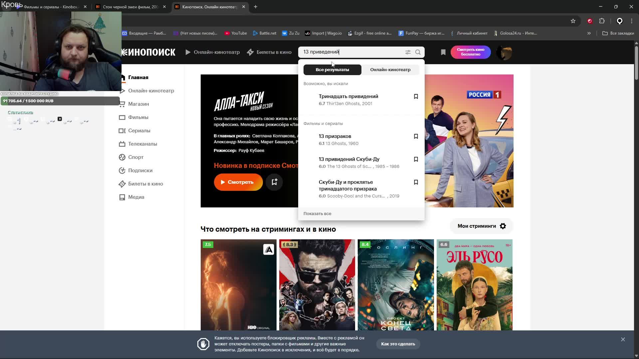Click the magnifier search icon
The image size is (639, 359).
418,52
